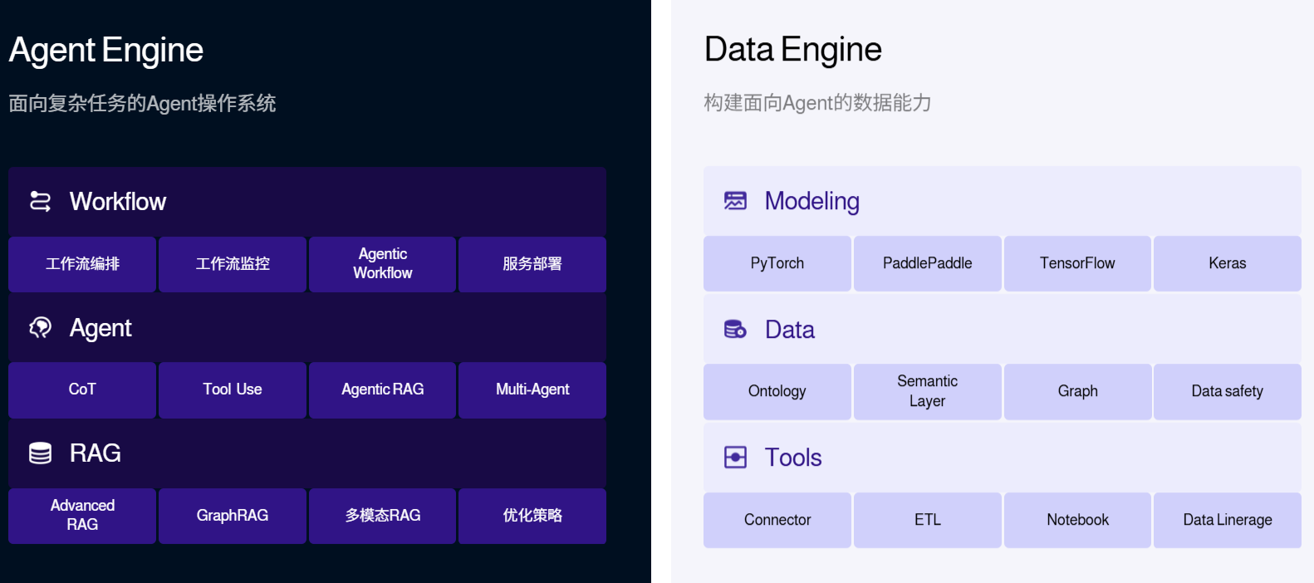Image resolution: width=1314 pixels, height=583 pixels.
Task: Click the 服务部署 tile
Action: [x=532, y=264]
